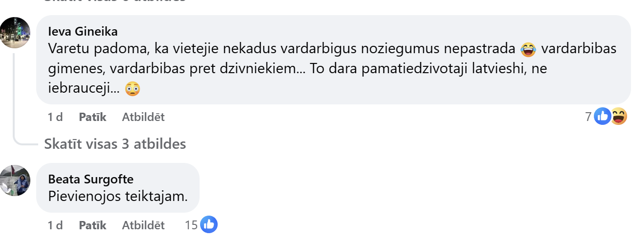Screen dimensions: 632x240
Task: Open the Ieva Gineika name link
Action: click(x=83, y=32)
